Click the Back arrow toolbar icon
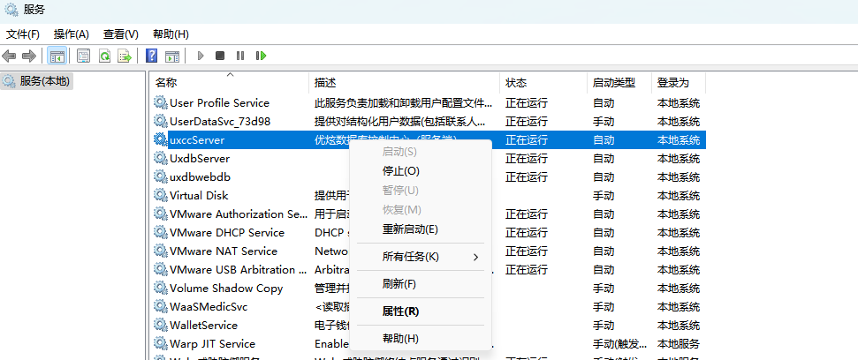This screenshot has height=360, width=858. point(10,56)
